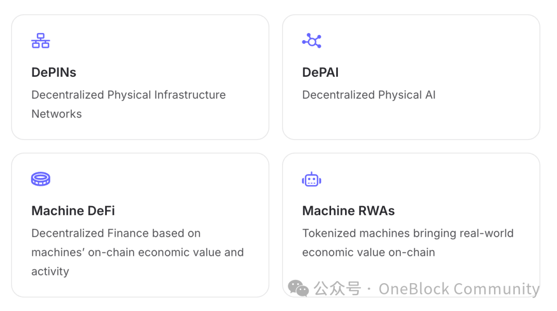This screenshot has width=557, height=311.
Task: Click the word Networks in DePINs card
Action: pos(57,114)
